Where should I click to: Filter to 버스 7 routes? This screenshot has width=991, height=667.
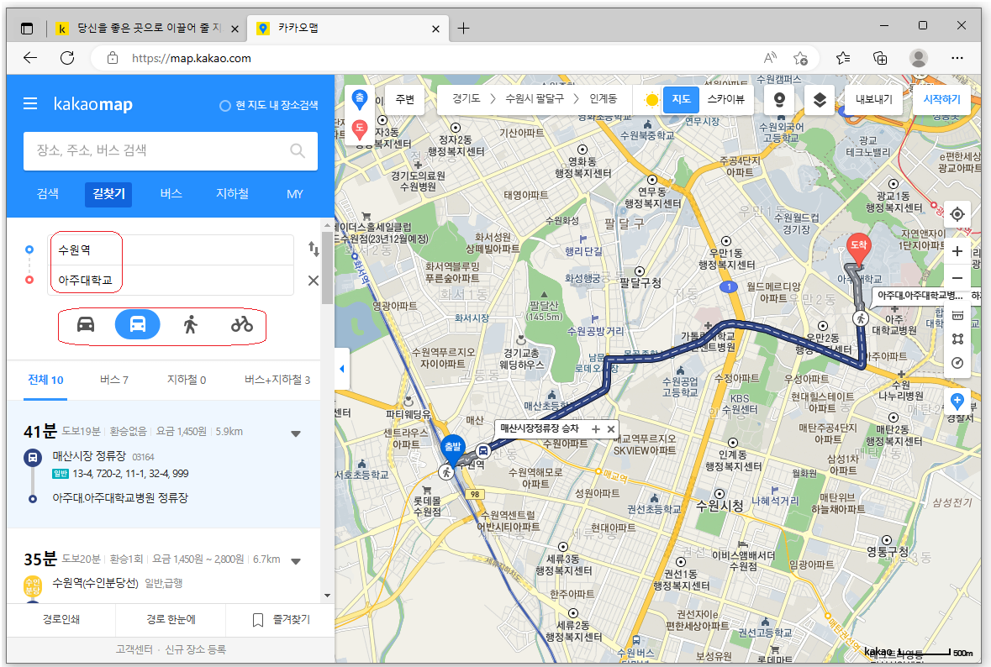tap(113, 381)
